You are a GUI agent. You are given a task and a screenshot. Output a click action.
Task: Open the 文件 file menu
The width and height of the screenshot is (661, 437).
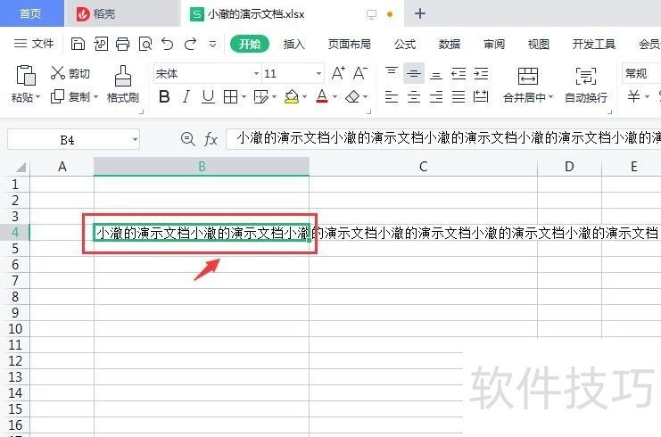(x=34, y=44)
